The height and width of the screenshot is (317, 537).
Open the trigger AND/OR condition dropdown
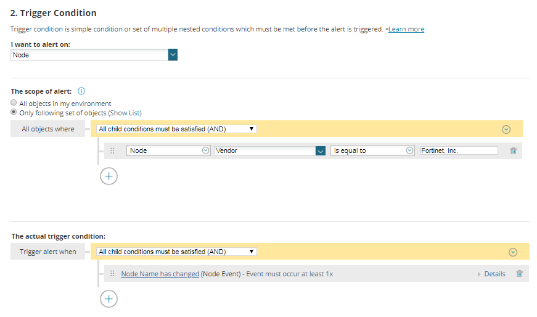[176, 252]
